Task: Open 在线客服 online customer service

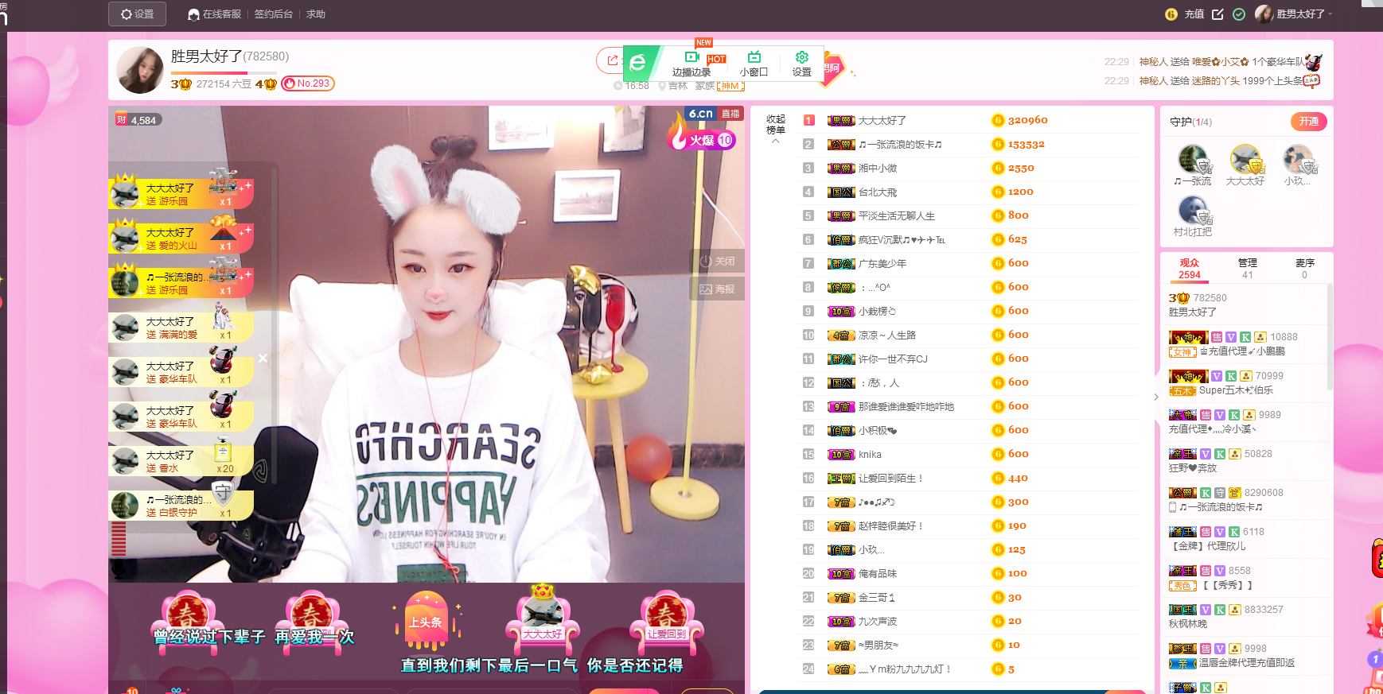Action: coord(214,14)
